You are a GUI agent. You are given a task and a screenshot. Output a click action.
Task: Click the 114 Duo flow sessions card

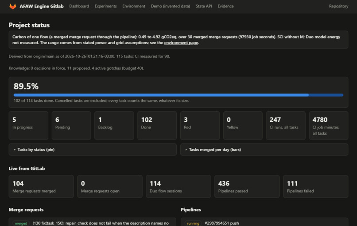[x=178, y=186]
